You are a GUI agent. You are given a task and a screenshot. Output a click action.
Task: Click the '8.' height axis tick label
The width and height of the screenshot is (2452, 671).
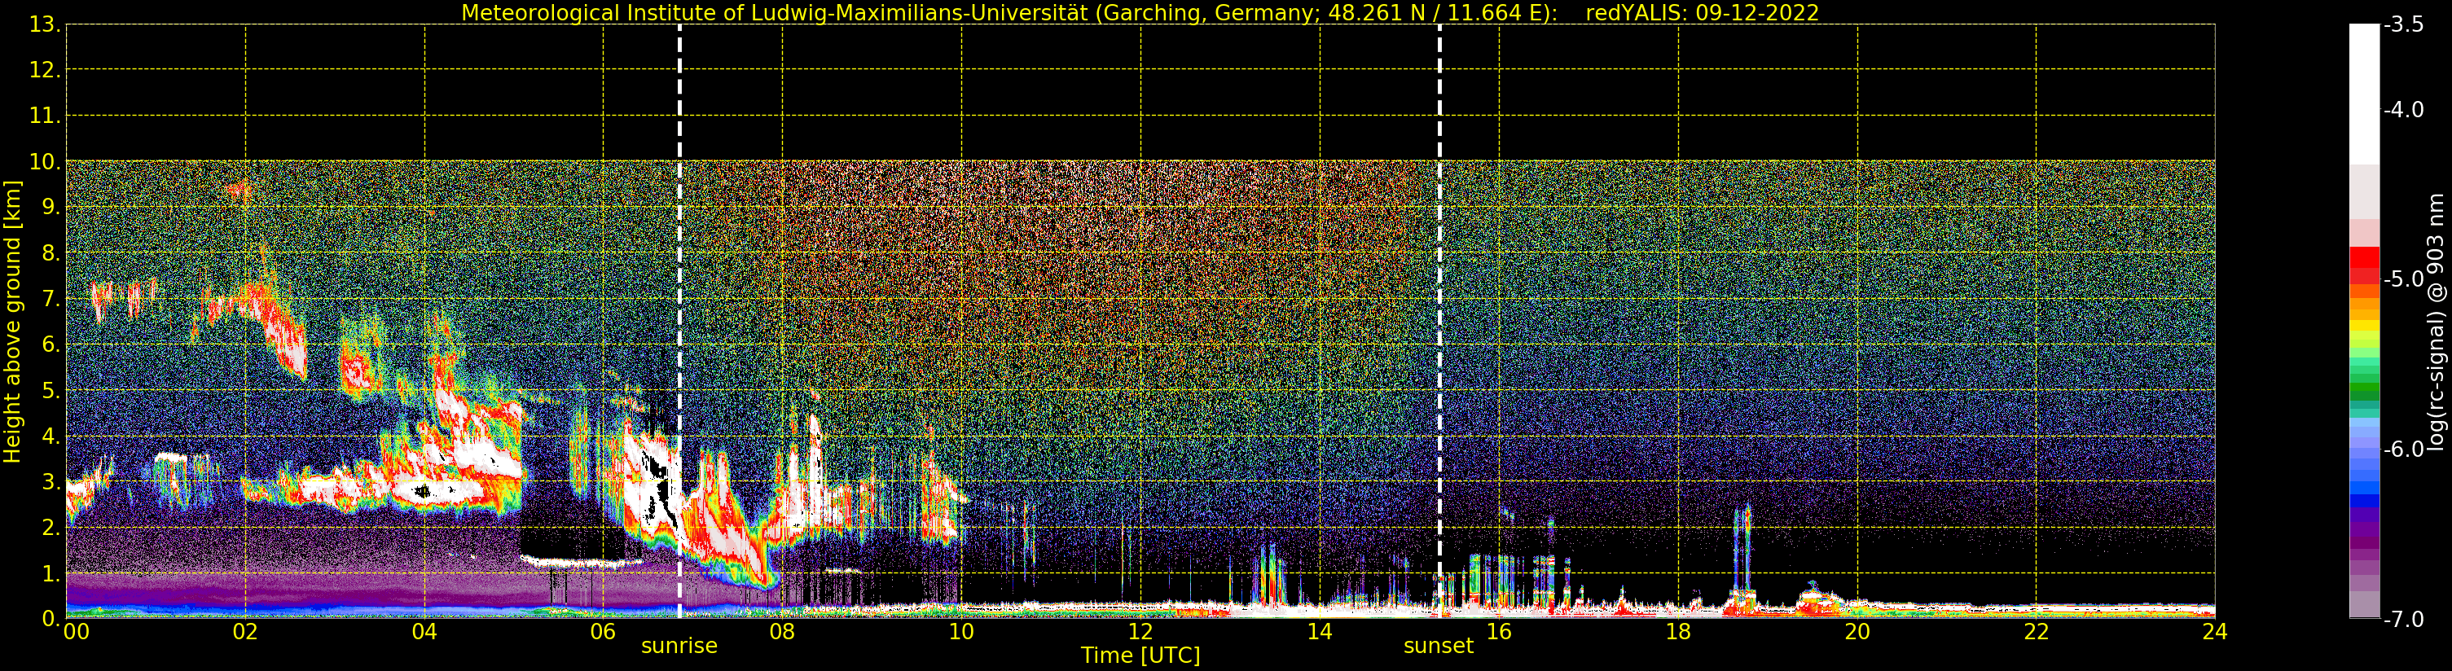coord(51,253)
